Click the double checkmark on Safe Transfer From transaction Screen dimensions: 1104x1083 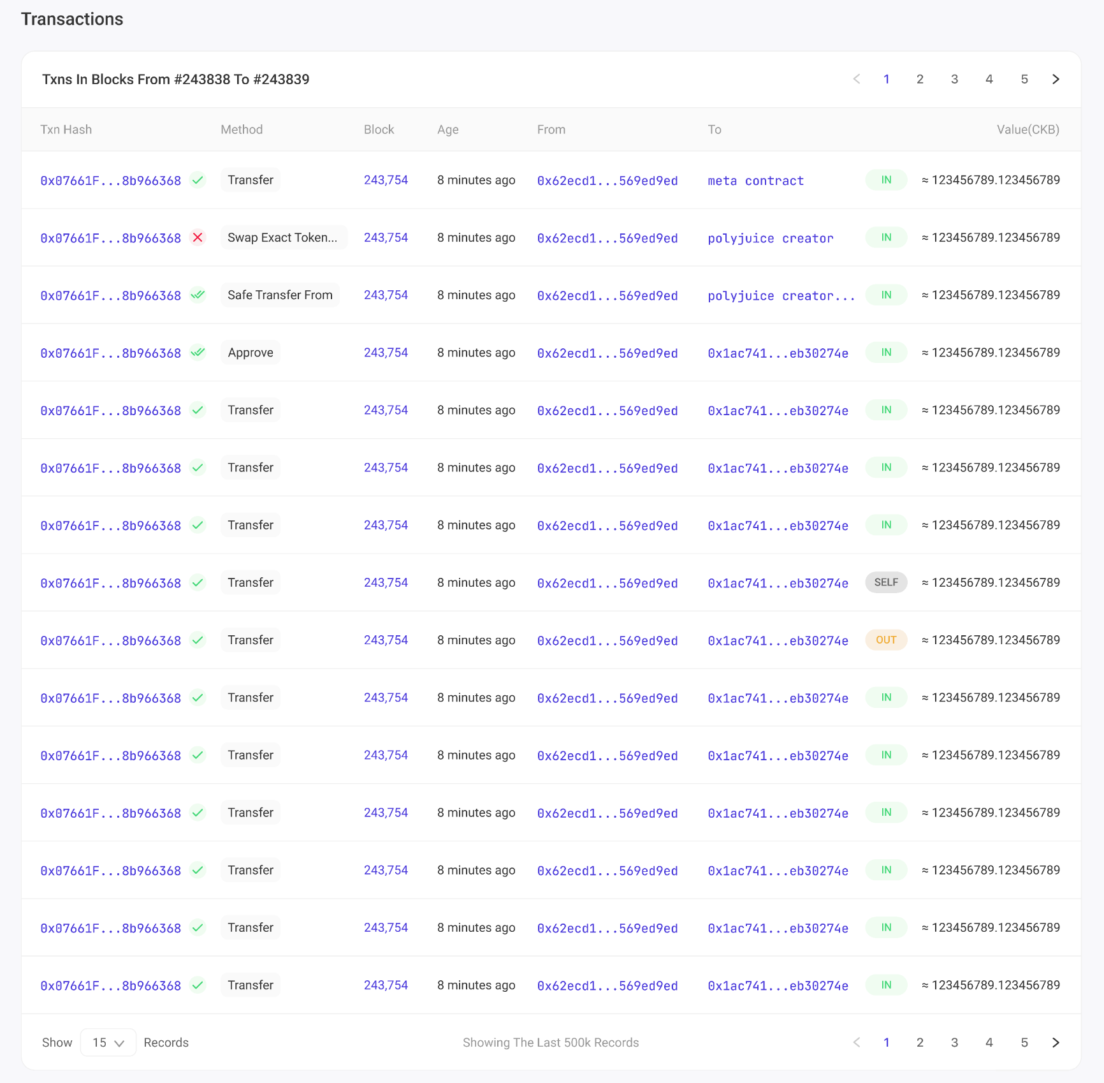[198, 295]
